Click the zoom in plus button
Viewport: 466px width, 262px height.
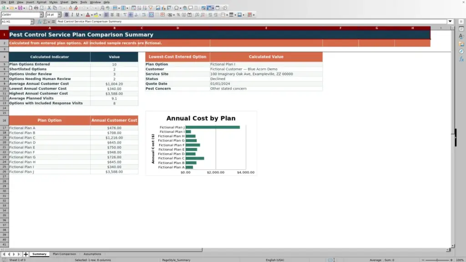(x=451, y=260)
